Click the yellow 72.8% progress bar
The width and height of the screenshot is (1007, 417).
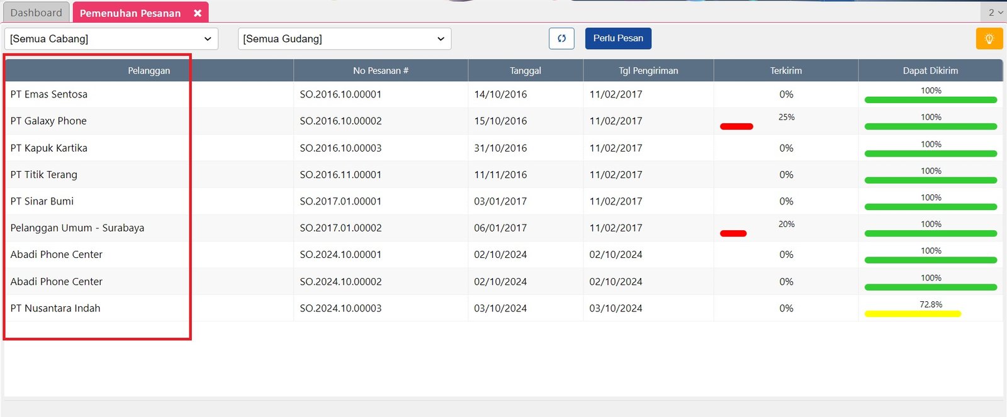[x=913, y=313]
